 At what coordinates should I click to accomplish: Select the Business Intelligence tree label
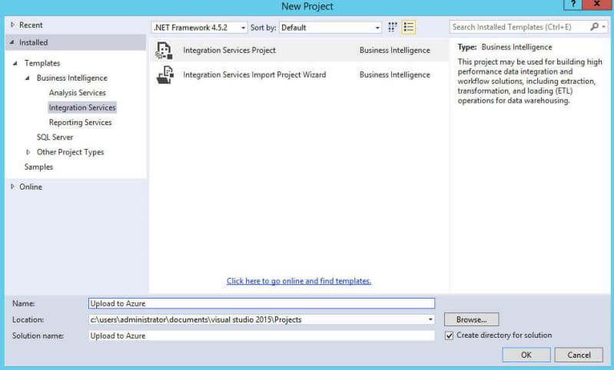point(72,78)
